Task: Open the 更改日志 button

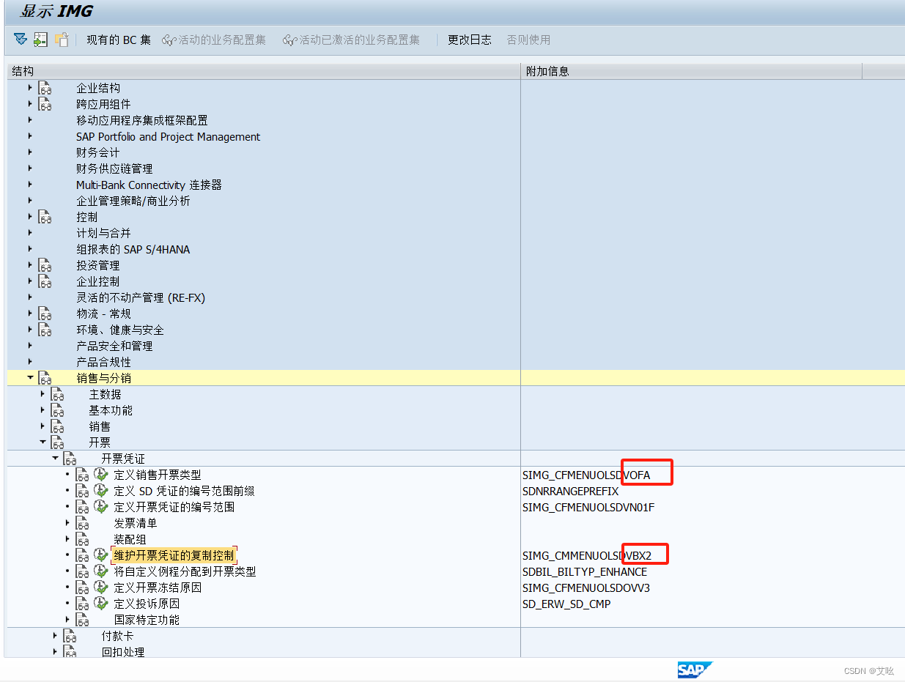Action: pos(470,40)
